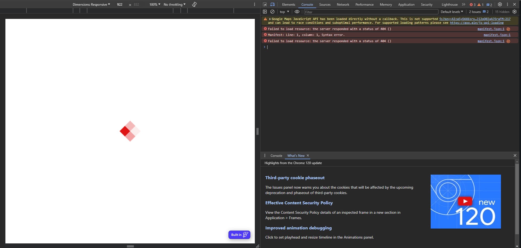Clear the console with the clear icon

[x=272, y=12]
